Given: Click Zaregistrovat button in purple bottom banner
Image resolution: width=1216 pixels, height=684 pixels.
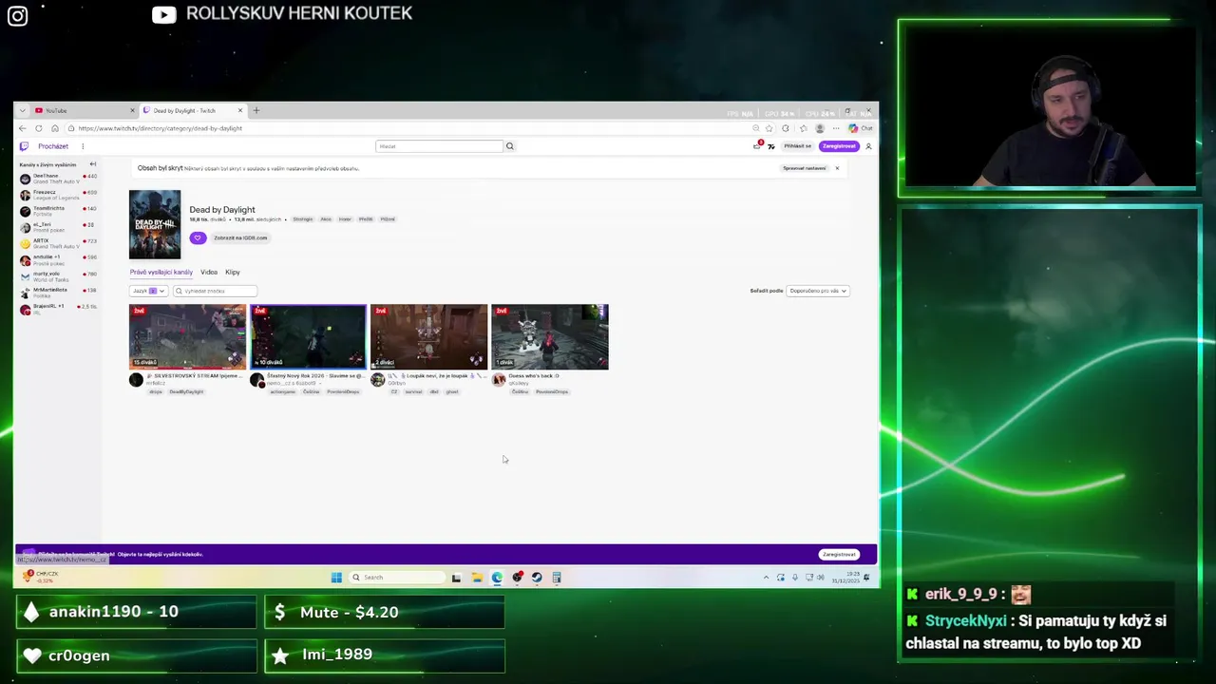Looking at the screenshot, I should click(x=840, y=554).
